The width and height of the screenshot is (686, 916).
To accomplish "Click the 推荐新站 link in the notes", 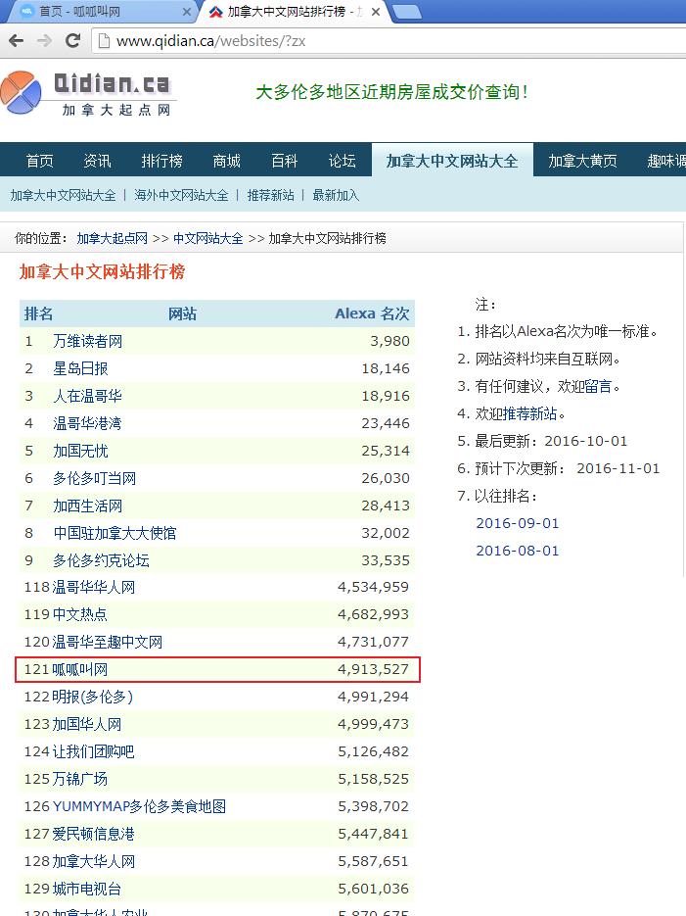I will [530, 413].
